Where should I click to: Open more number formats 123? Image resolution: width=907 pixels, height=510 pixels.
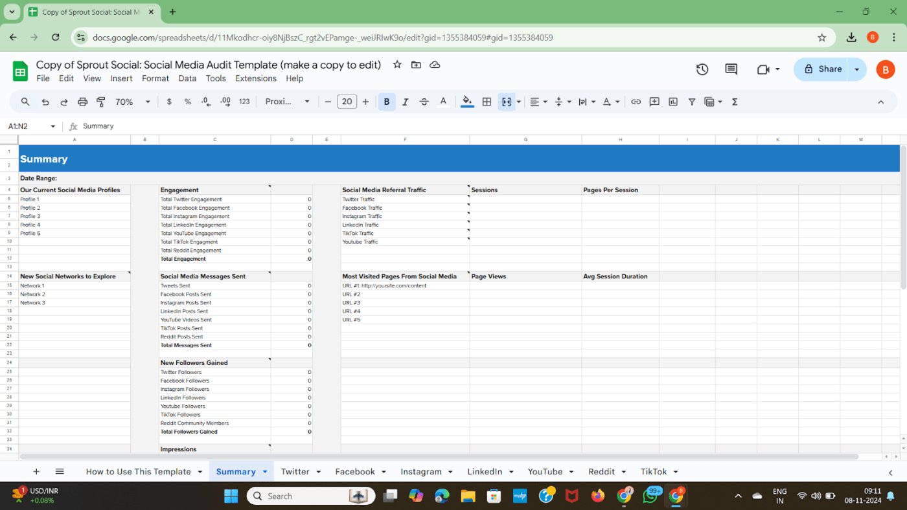coord(244,102)
